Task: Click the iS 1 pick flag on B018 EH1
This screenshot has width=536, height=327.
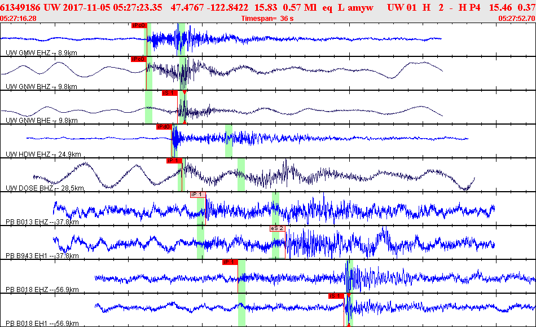Action: pos(336,296)
